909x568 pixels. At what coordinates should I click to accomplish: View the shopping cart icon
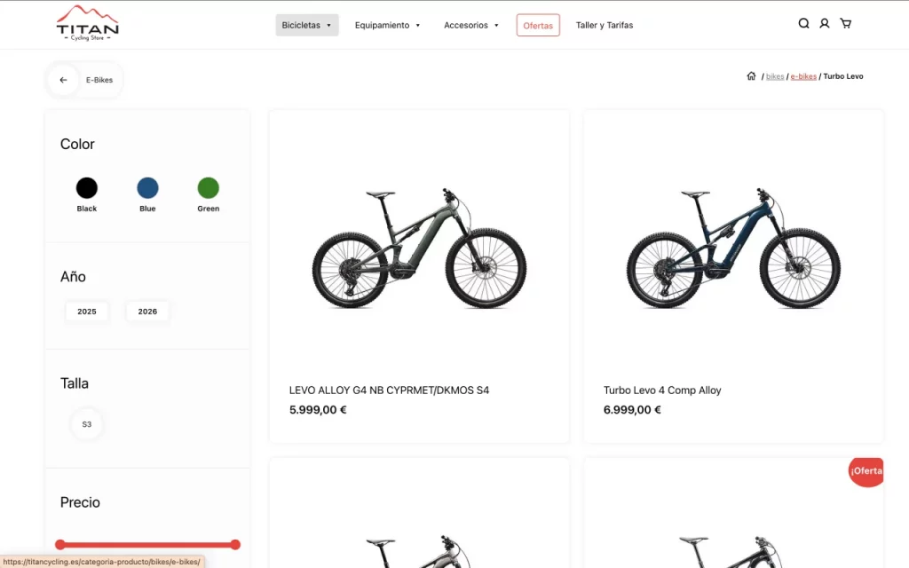[846, 23]
